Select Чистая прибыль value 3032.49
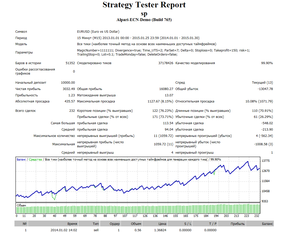Viewport: 285px width, 233px height. tap(69, 89)
